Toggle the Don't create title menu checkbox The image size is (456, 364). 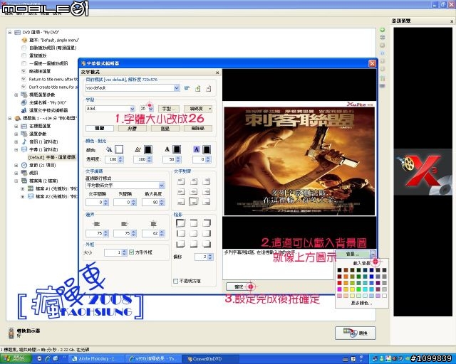pyautogui.click(x=24, y=87)
